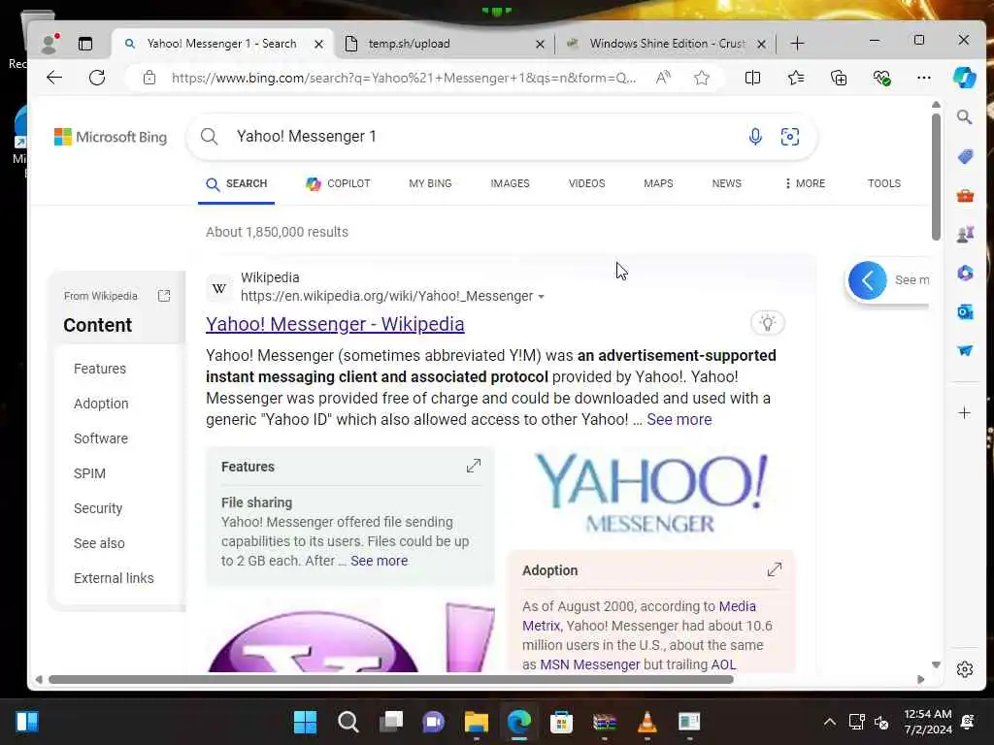The width and height of the screenshot is (994, 745).
Task: Open MY BING tab
Action: 430,183
